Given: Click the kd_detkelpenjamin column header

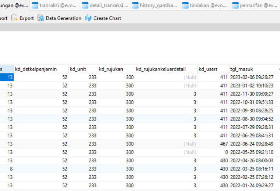Looking at the screenshot, I should pyautogui.click(x=41, y=69).
